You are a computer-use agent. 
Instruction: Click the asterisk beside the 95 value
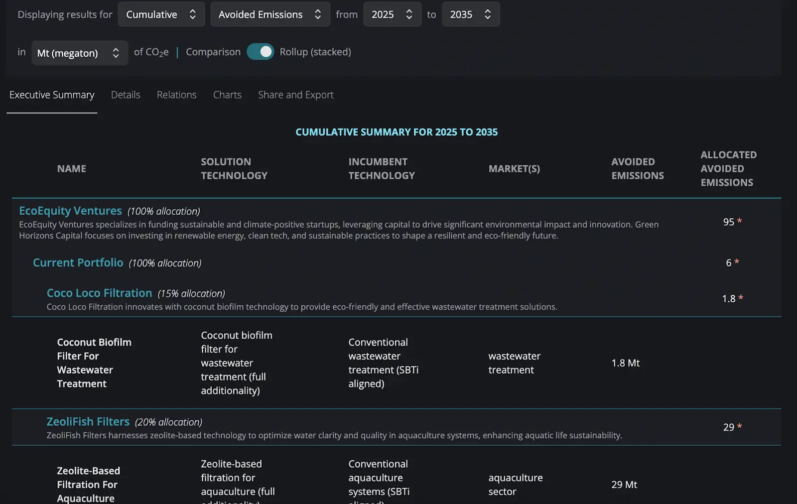tap(740, 221)
